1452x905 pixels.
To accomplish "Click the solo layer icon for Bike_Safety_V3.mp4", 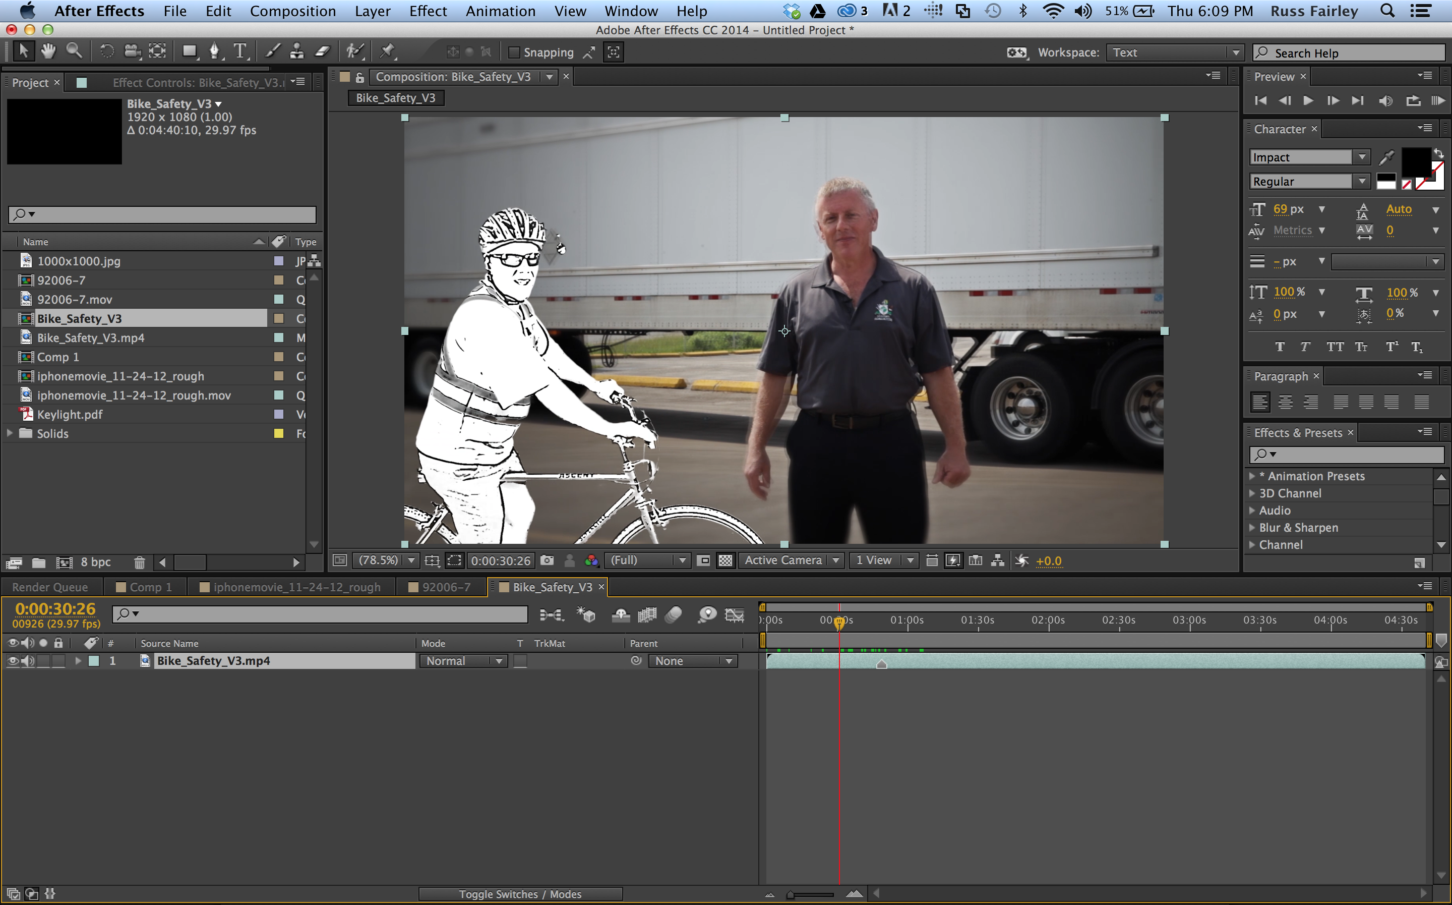I will [43, 661].
